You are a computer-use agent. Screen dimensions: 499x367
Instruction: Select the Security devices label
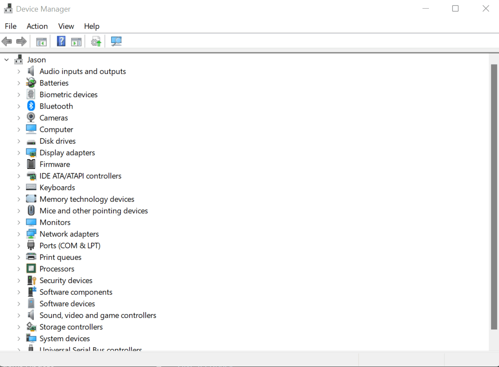click(66, 281)
